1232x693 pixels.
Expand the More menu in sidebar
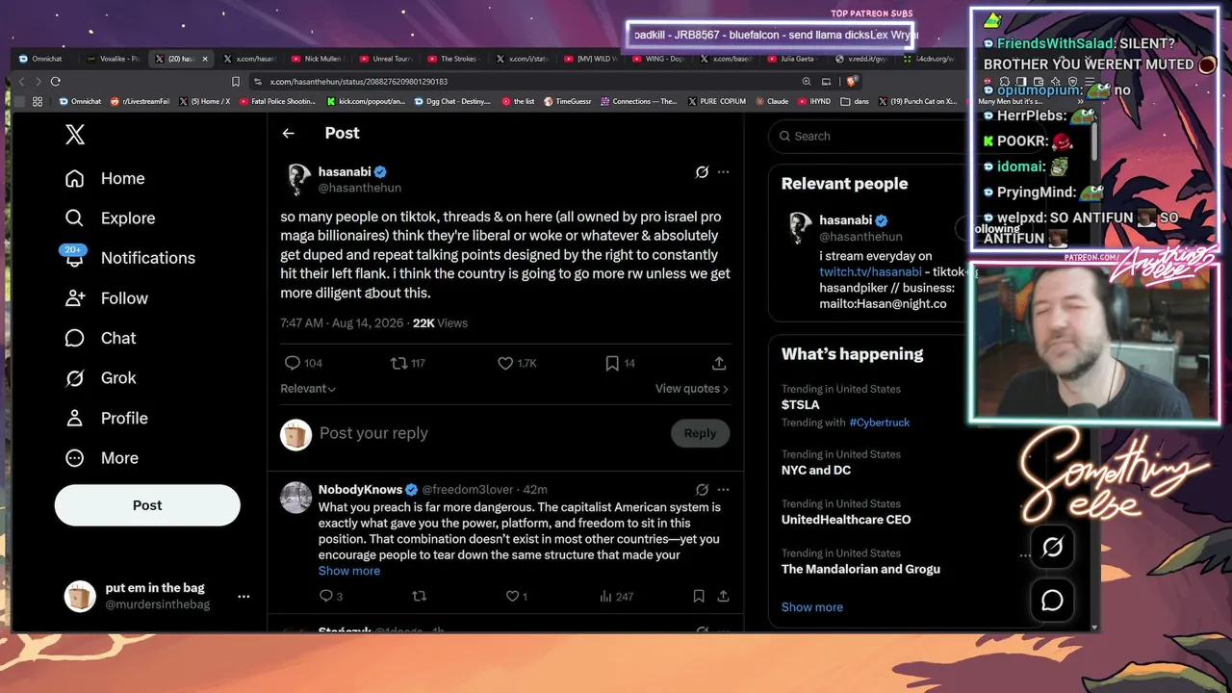[x=101, y=458]
